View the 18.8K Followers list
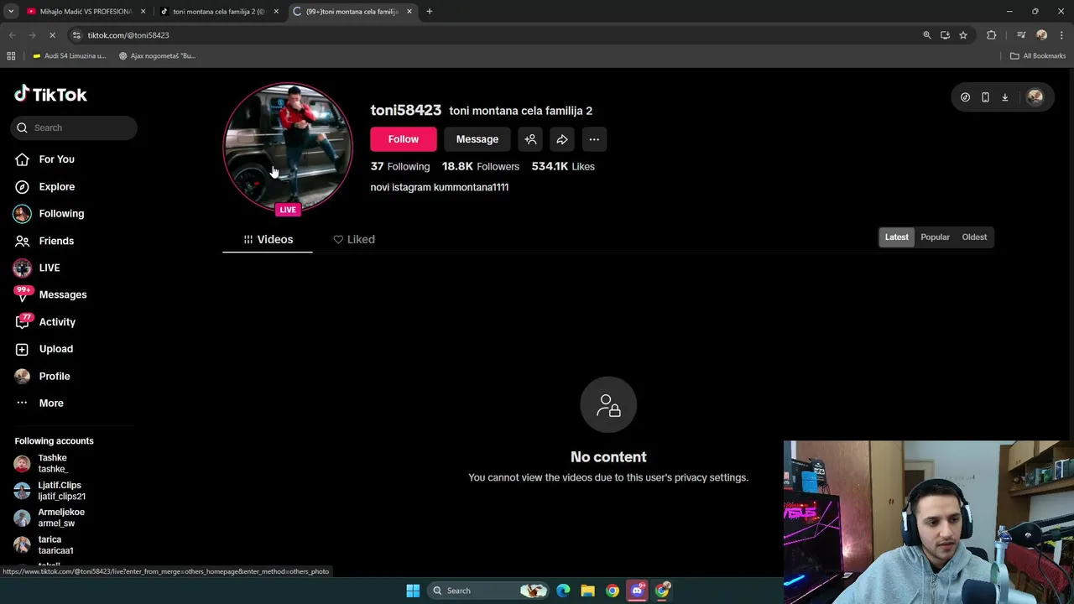 pos(481,166)
